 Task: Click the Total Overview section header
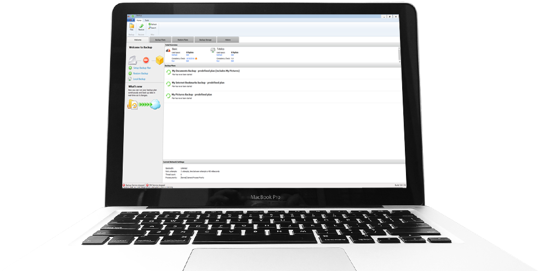[x=282, y=44]
